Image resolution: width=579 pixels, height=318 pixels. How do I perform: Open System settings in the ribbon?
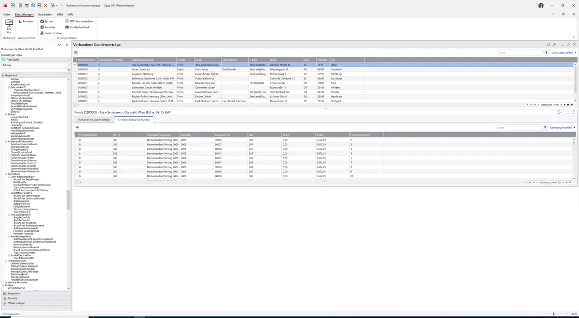[47, 21]
